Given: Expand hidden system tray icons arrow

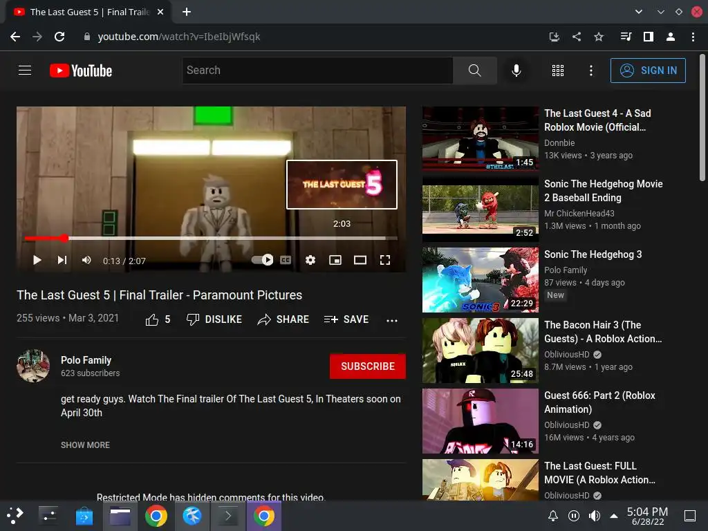Looking at the screenshot, I should click(x=614, y=516).
